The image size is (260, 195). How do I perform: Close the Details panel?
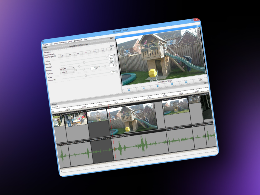click(x=113, y=38)
